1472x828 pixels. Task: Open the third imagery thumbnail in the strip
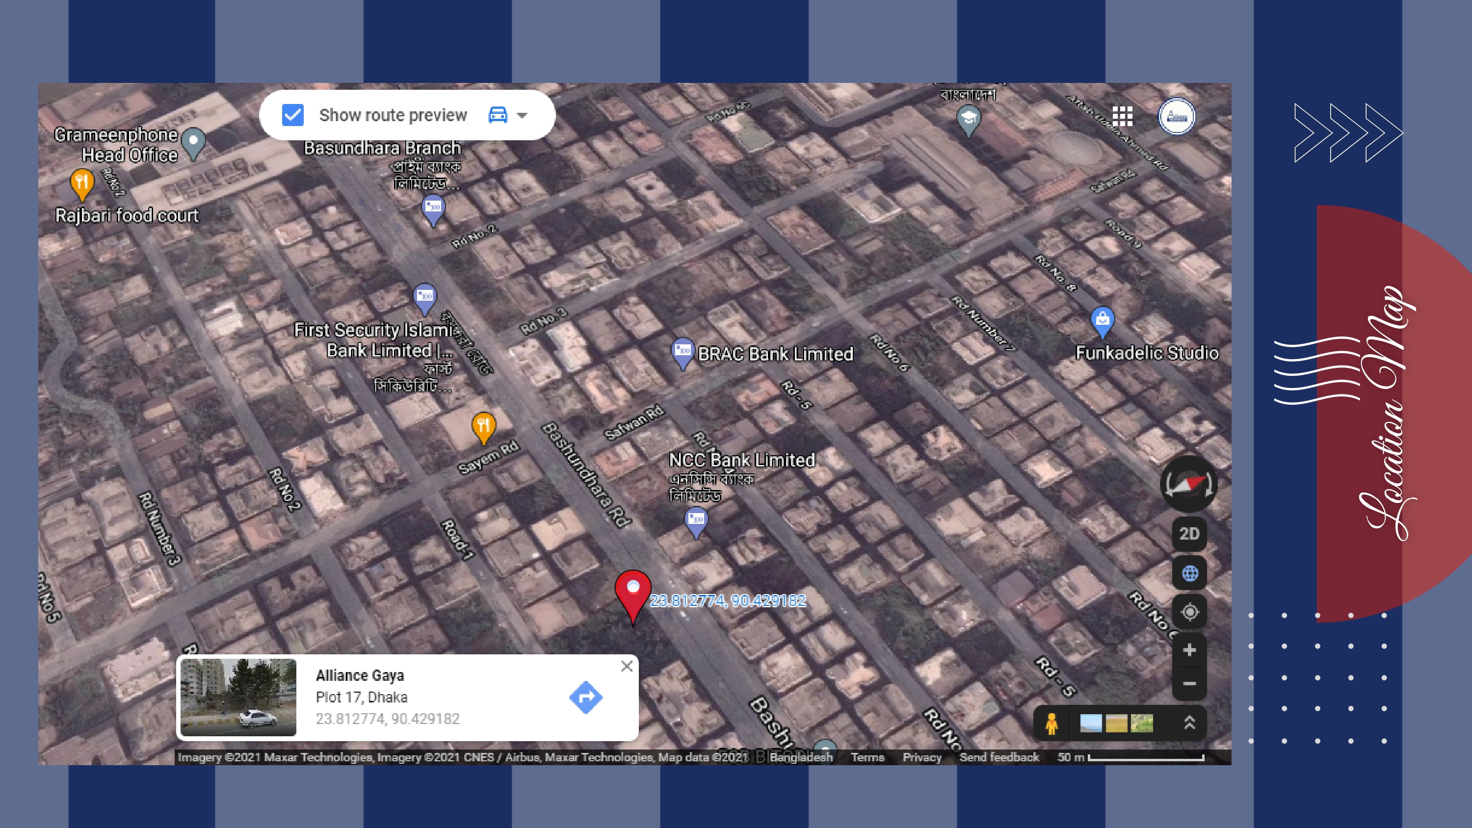point(1141,724)
